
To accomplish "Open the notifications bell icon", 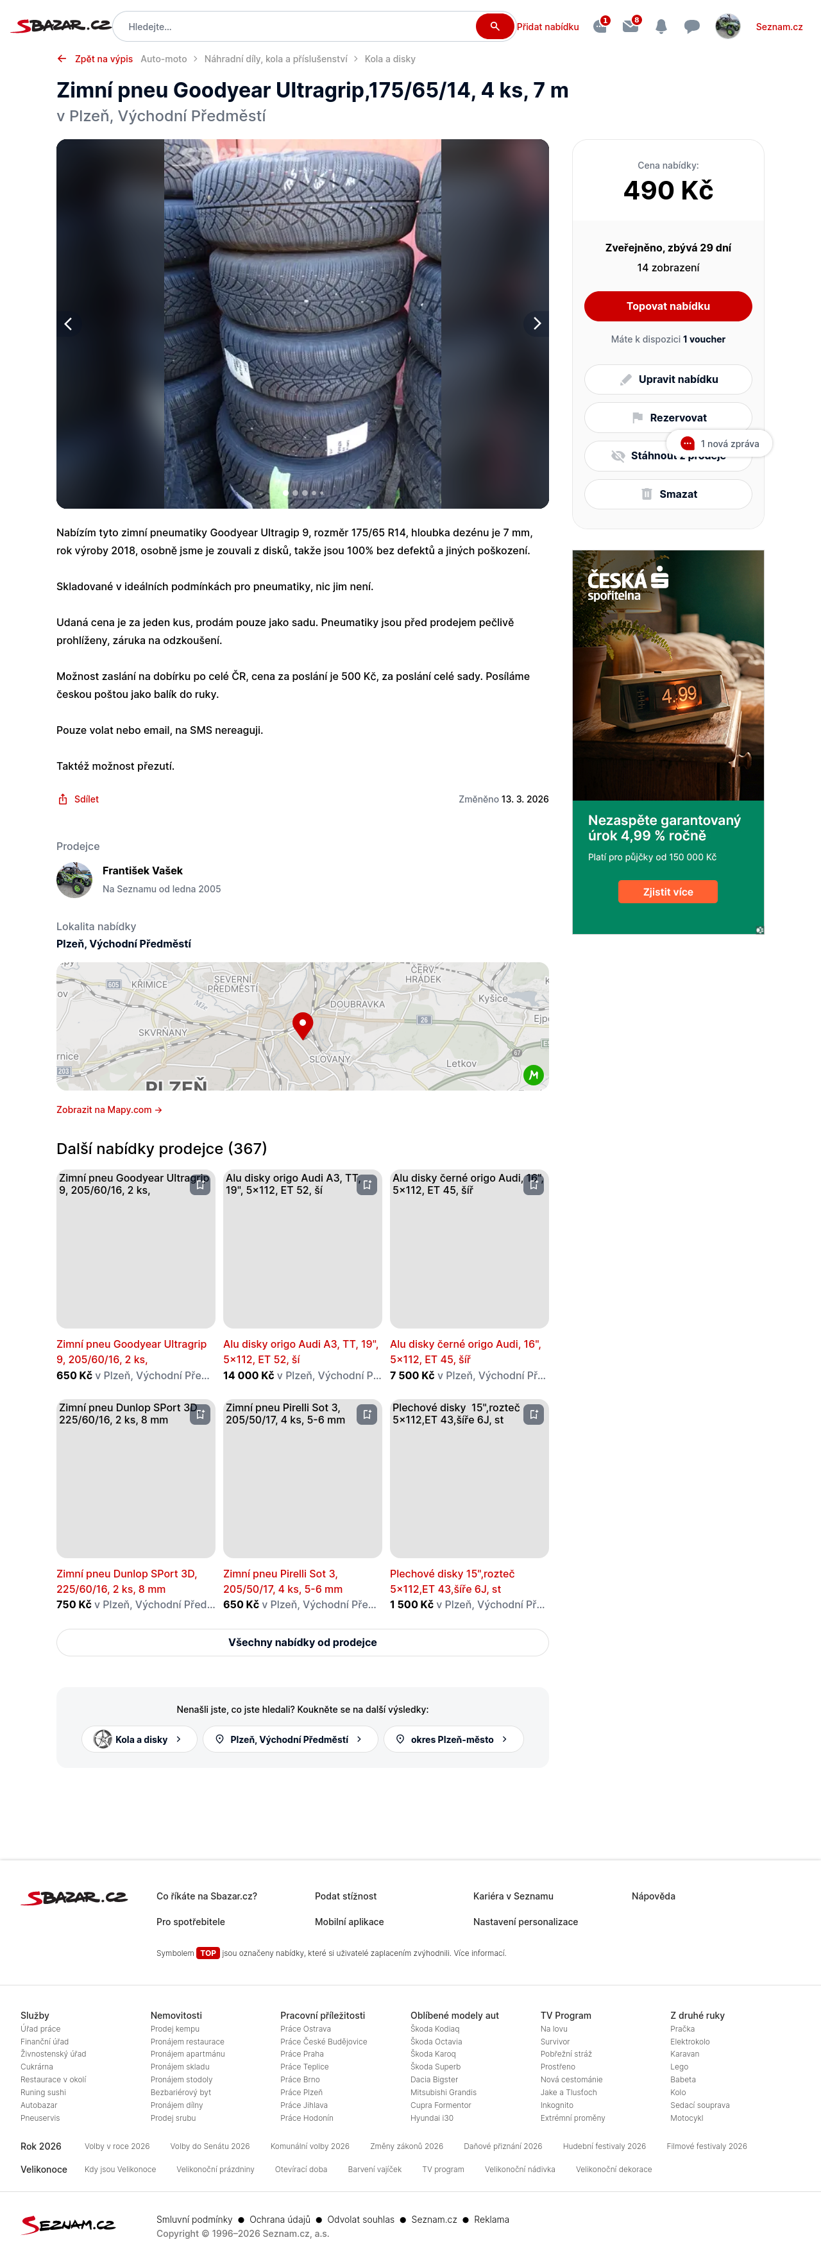I will tap(661, 26).
